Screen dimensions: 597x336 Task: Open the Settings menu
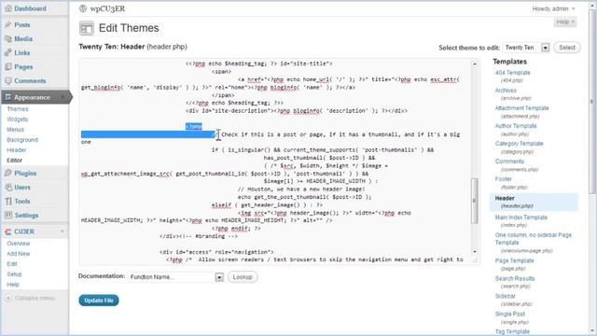coord(26,216)
